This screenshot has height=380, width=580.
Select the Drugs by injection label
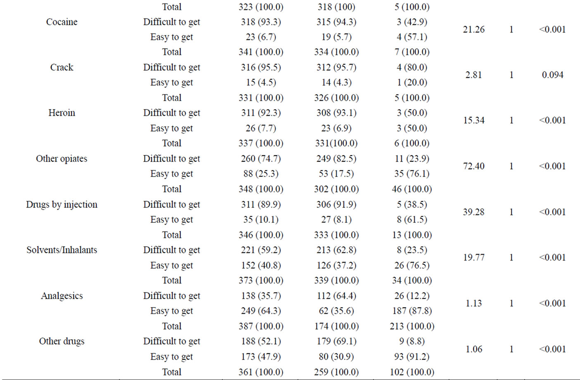[x=62, y=204]
